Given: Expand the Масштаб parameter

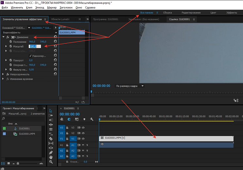Looking at the screenshot, I should (x=6, y=46).
